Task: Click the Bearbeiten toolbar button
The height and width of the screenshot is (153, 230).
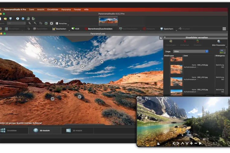Action: 59,29
